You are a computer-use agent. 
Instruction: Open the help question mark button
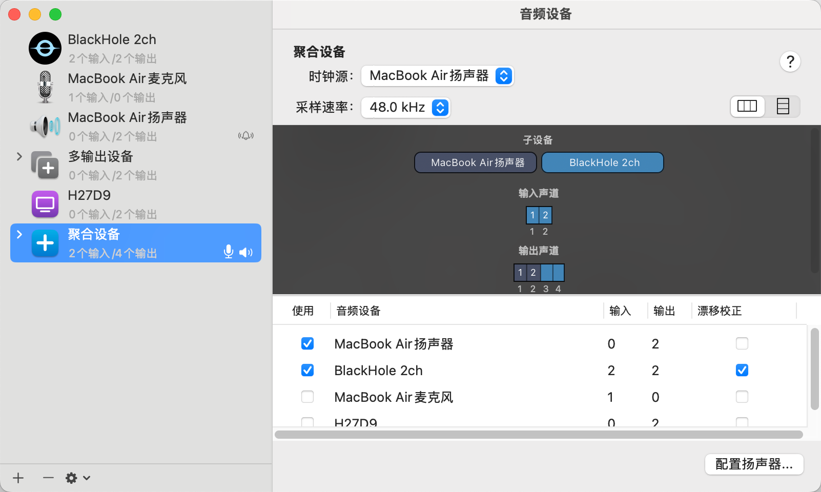coord(790,61)
